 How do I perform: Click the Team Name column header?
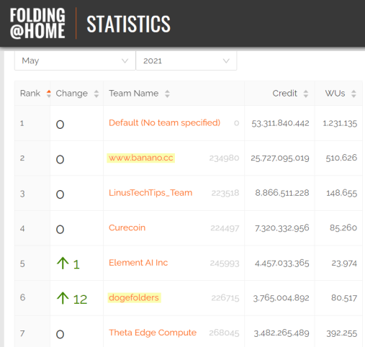(134, 94)
